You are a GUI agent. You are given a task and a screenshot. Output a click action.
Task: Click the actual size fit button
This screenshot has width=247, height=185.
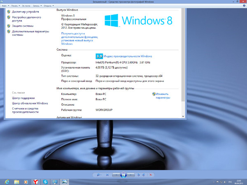[108, 175]
